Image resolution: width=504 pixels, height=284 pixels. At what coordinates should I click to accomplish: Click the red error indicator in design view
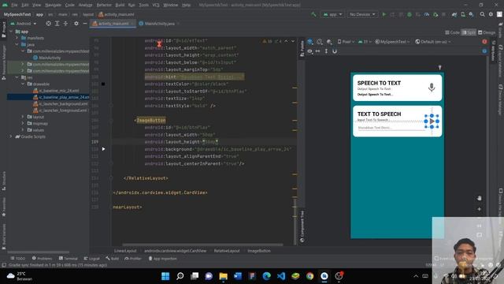[484, 42]
